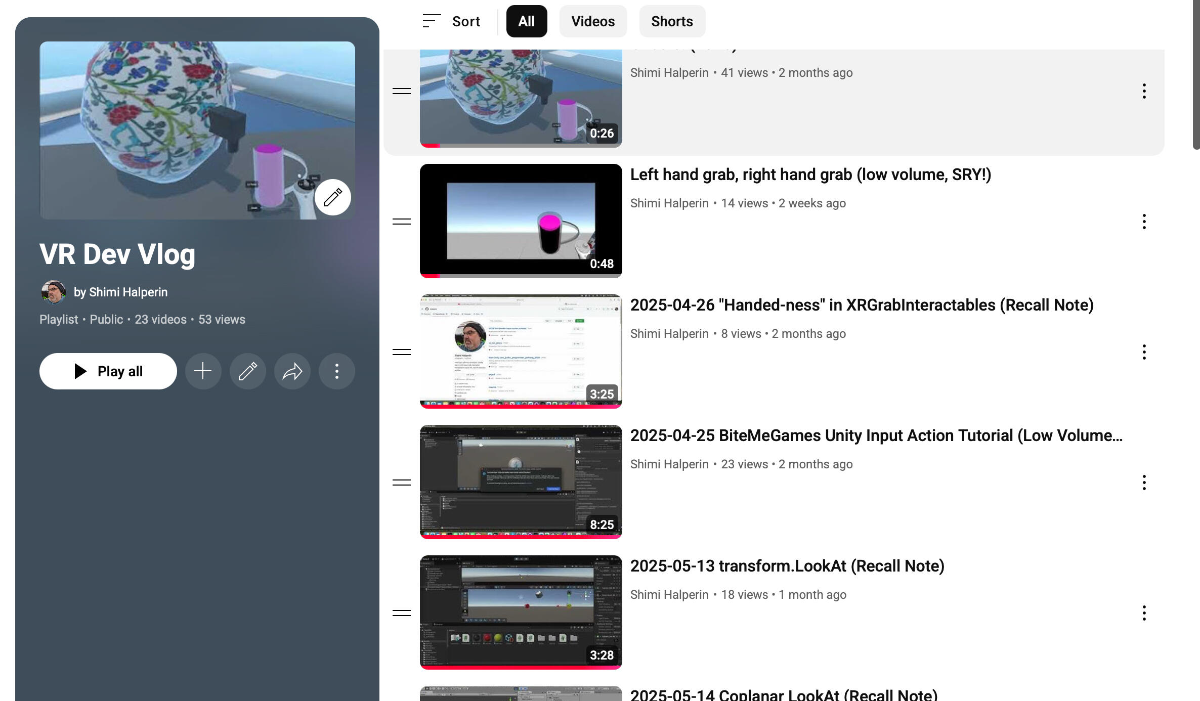1200x701 pixels.
Task: Open playlist more options menu
Action: coord(336,371)
